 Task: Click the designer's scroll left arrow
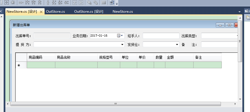[x=8, y=104]
